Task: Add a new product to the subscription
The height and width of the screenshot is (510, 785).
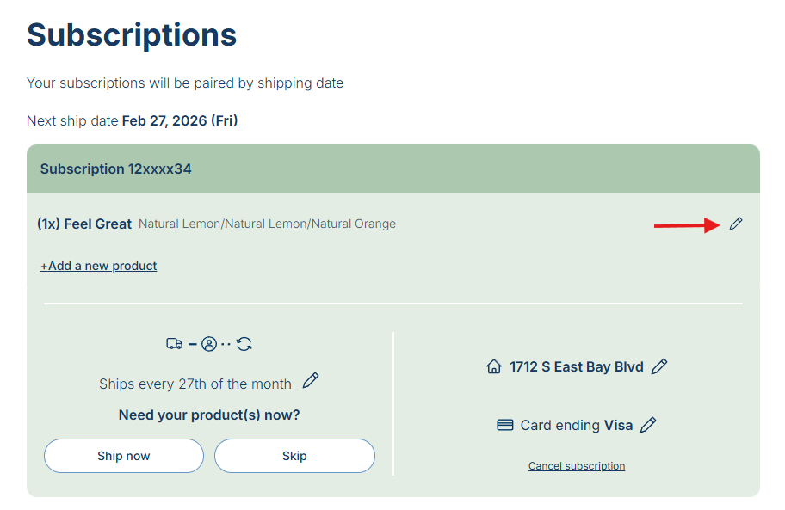Action: coord(99,266)
